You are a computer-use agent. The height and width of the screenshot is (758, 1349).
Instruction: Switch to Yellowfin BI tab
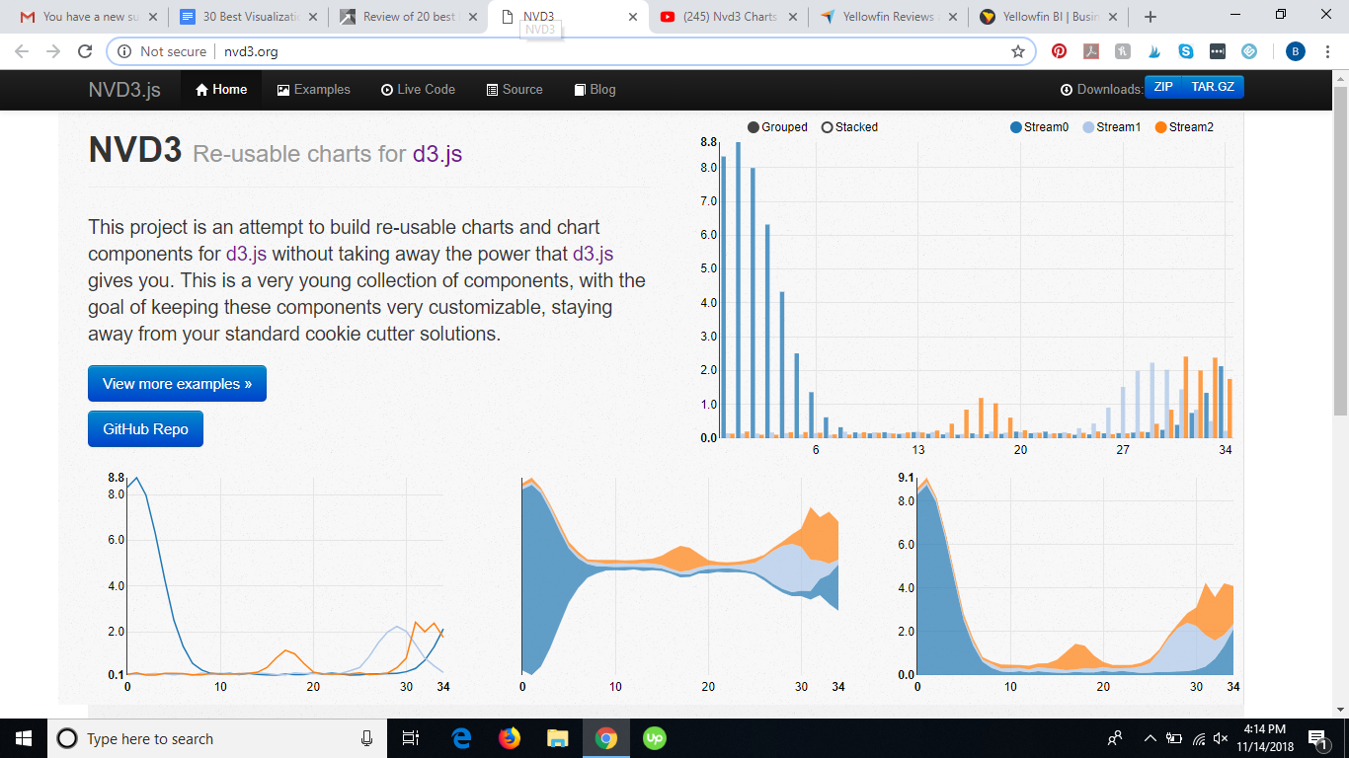point(1048,17)
